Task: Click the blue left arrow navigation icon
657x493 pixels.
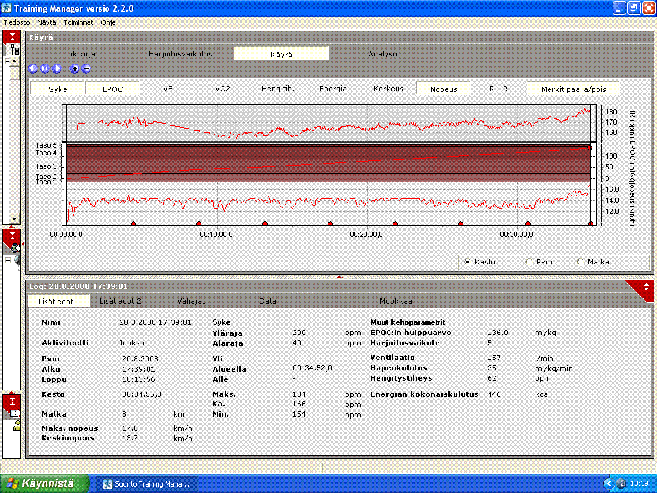Action: 33,69
